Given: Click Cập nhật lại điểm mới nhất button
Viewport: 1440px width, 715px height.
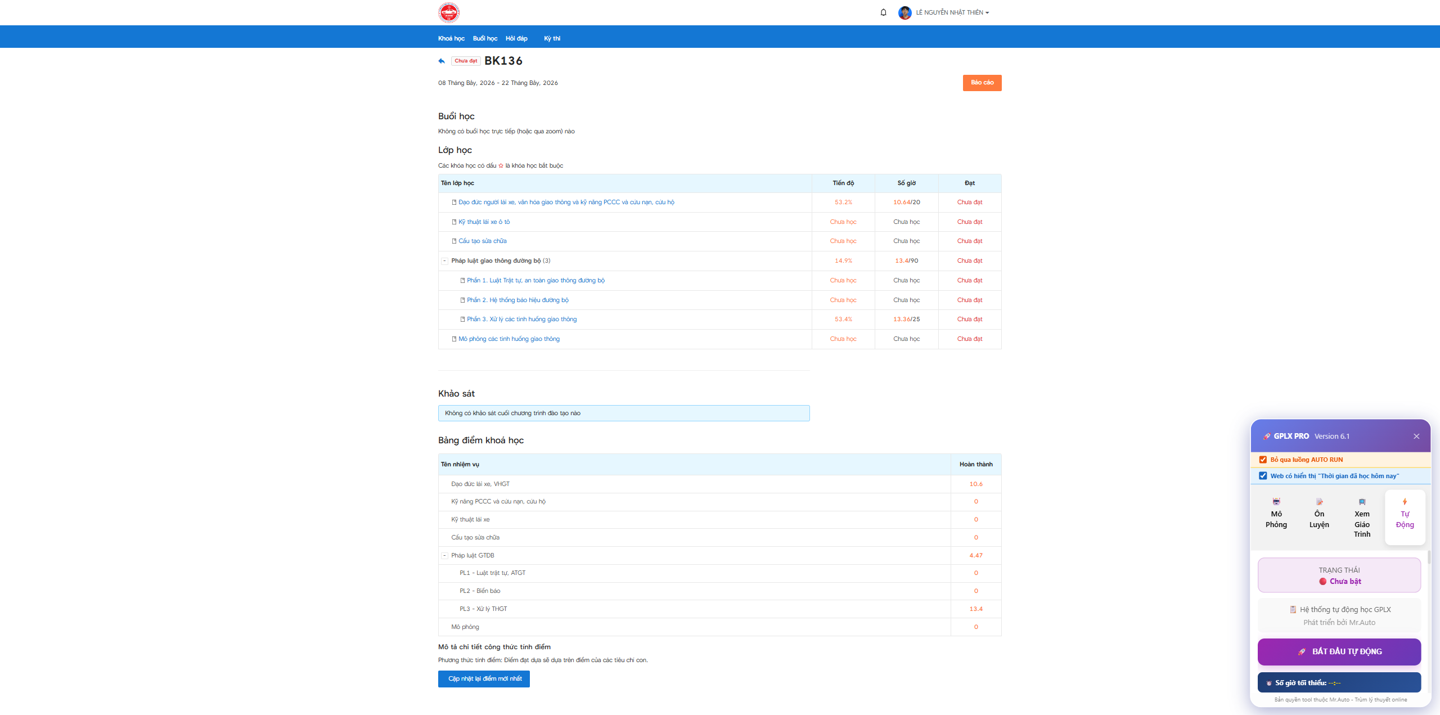Looking at the screenshot, I should coord(484,679).
